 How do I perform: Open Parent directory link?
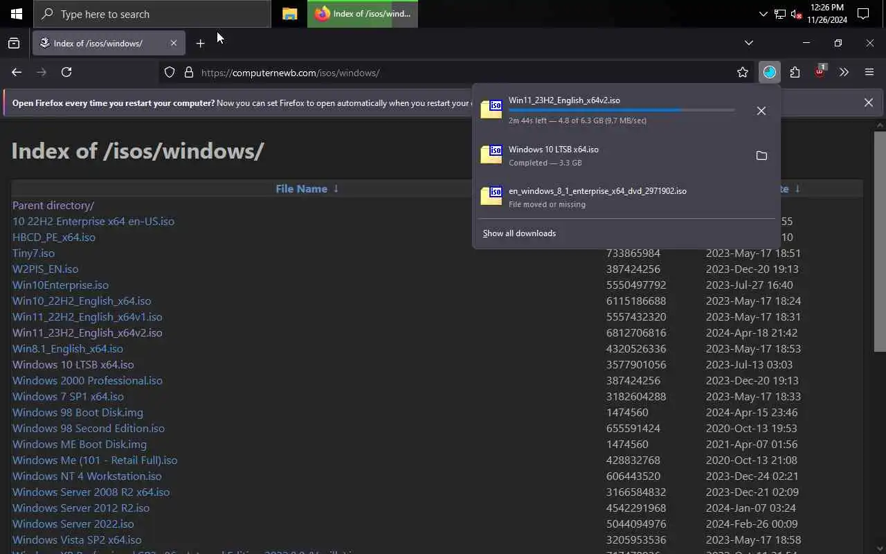click(x=53, y=205)
